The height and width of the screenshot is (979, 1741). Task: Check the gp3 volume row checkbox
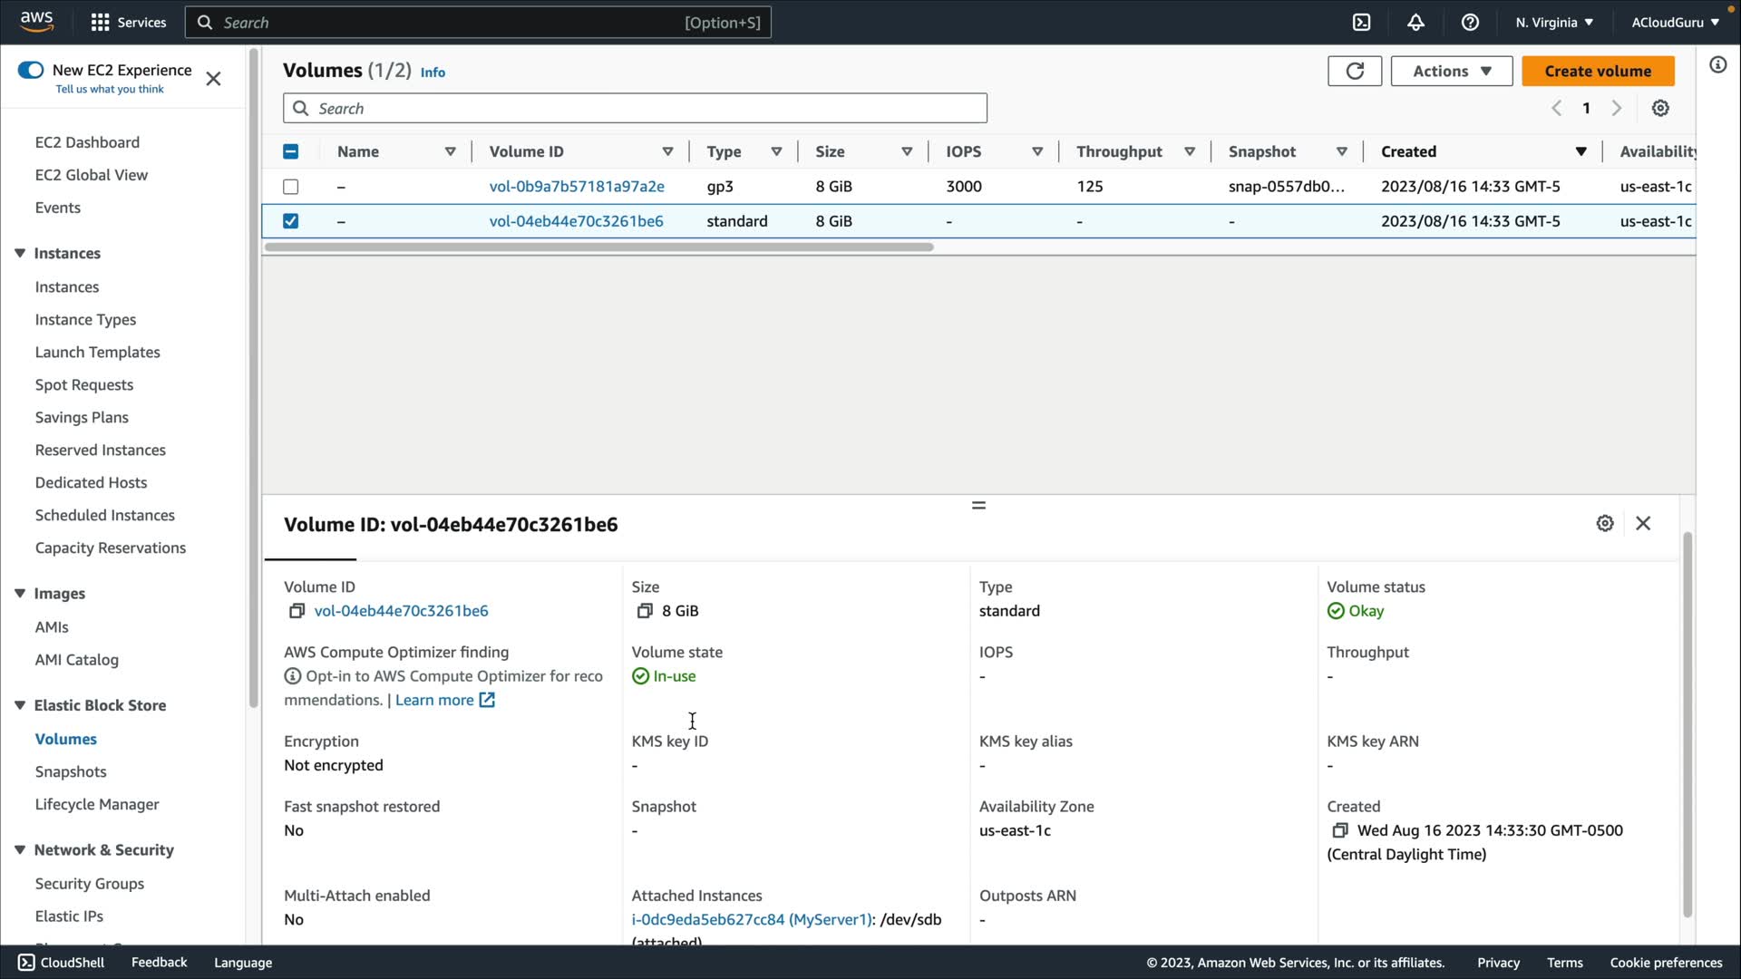[290, 187]
